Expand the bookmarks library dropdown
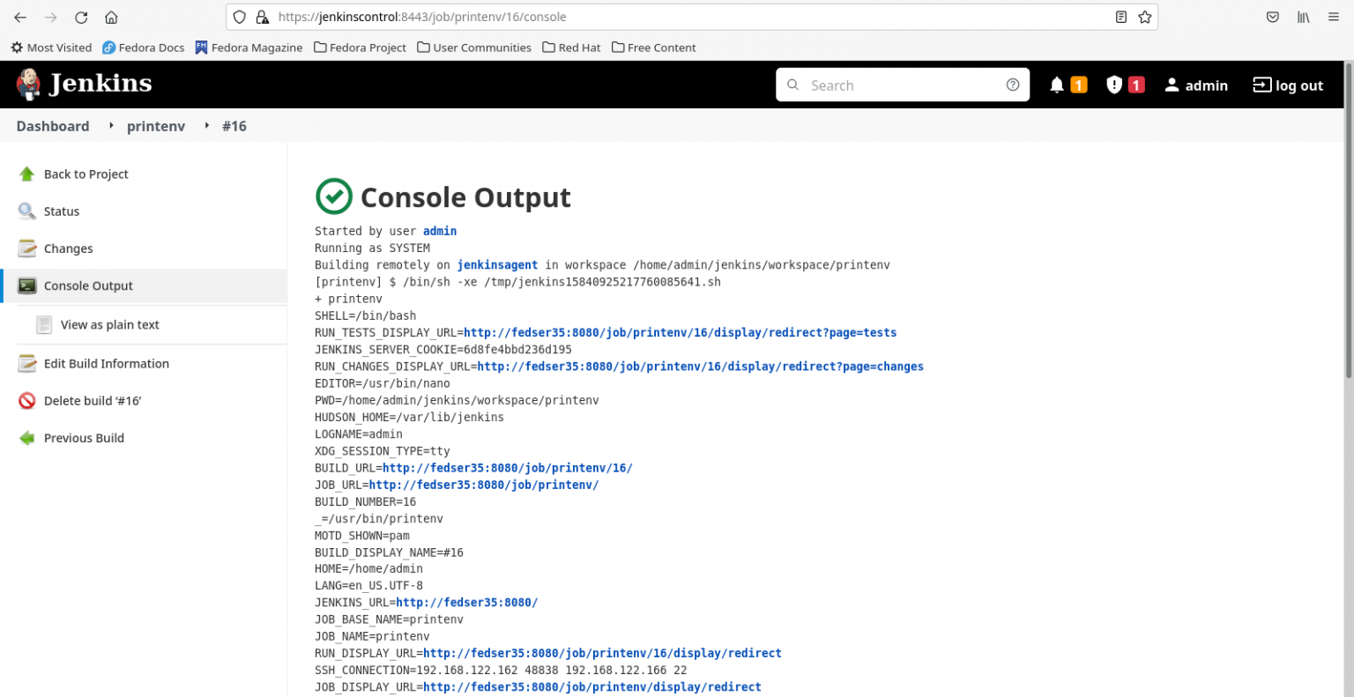Viewport: 1354px width, 697px height. [1303, 17]
